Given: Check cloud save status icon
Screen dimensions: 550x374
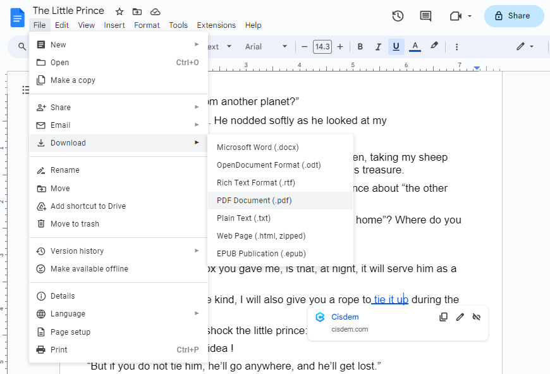Looking at the screenshot, I should click(x=155, y=11).
